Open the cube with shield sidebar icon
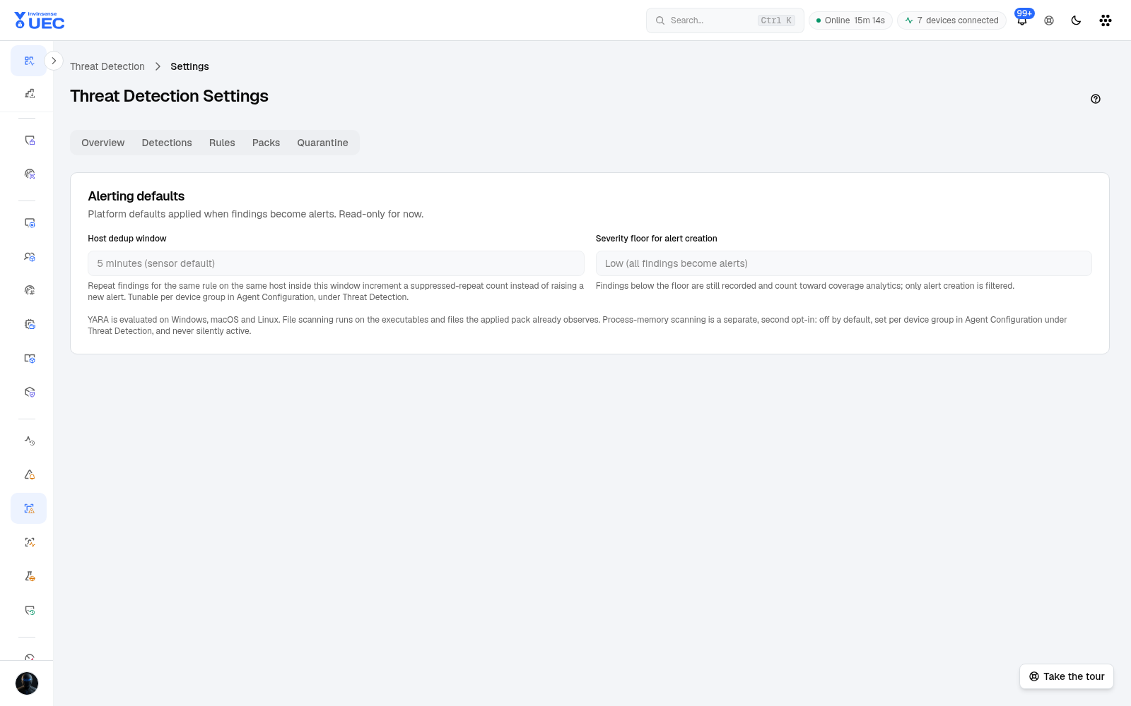Image resolution: width=1131 pixels, height=706 pixels. (x=29, y=392)
